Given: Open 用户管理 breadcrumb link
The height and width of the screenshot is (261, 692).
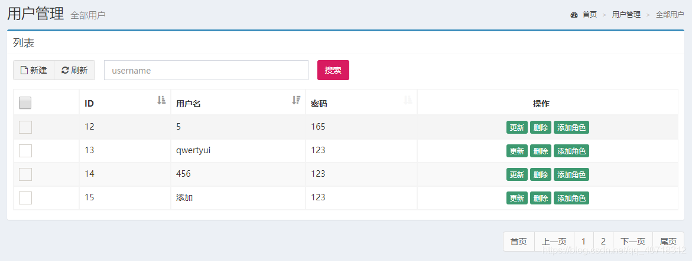Looking at the screenshot, I should click(x=626, y=15).
